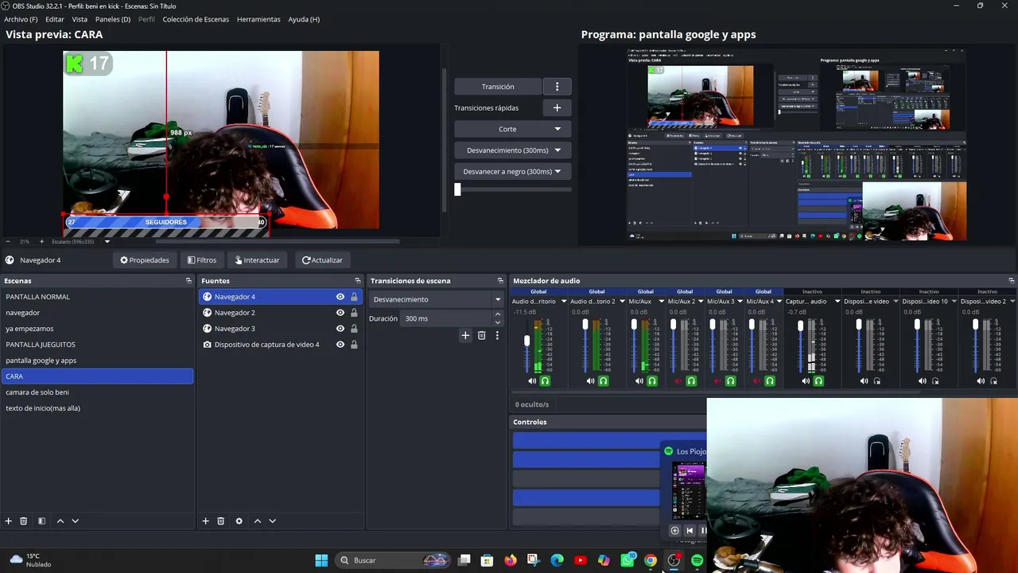This screenshot has height=573, width=1018.
Task: Click the Audio del escritorio volume fader
Action: click(x=526, y=341)
